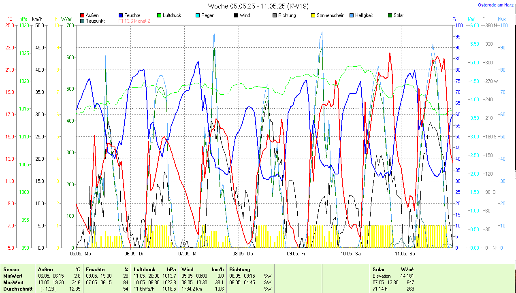Click the cyan Regen legend swatch
Screen dimensions: 516x293
[198, 15]
